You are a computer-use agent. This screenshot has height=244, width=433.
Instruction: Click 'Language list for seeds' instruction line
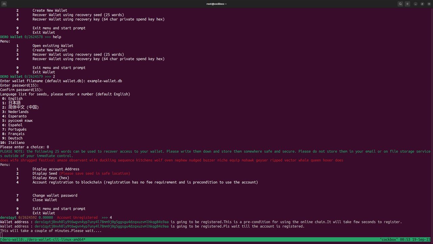point(65,94)
